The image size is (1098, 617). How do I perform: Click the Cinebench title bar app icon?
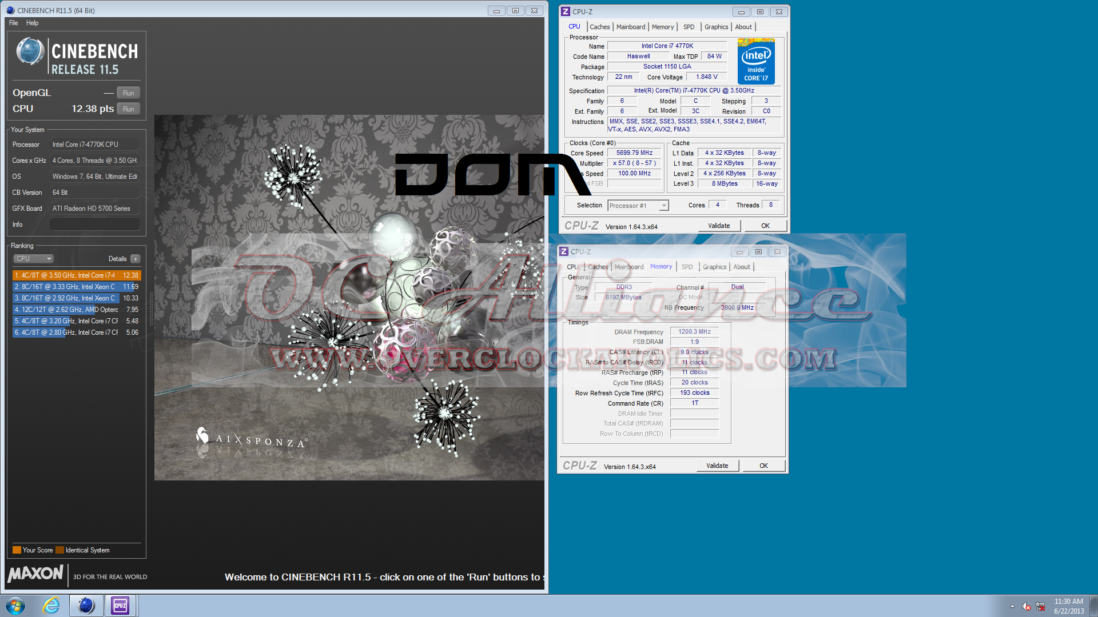click(10, 10)
